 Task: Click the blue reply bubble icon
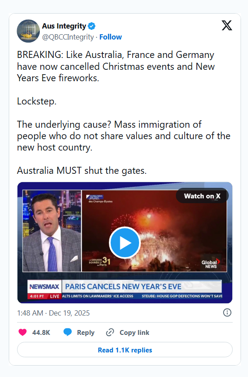pos(67,332)
